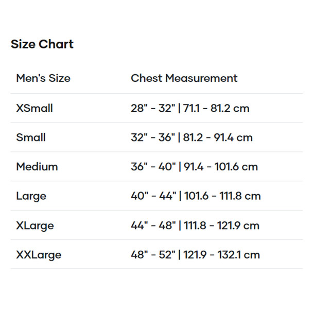The image size is (313, 313).
Task: Select the XSmall size label
Action: coord(34,108)
